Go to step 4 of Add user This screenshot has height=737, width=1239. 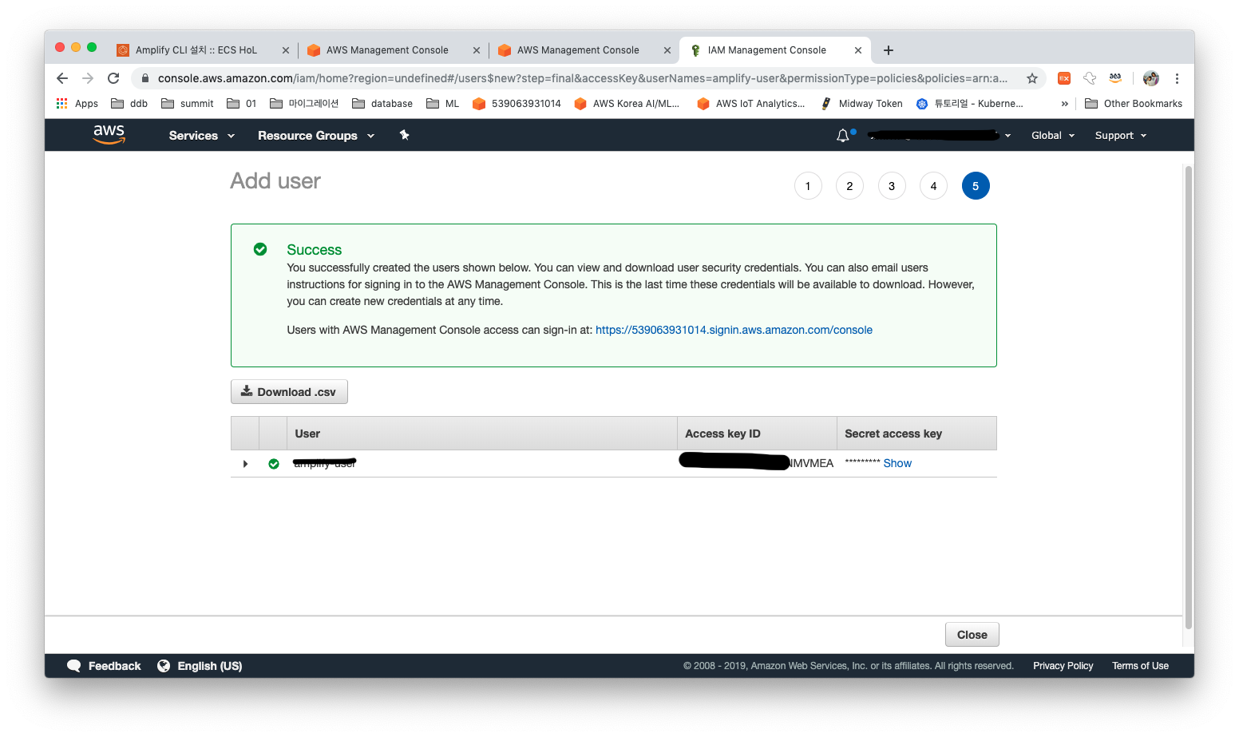coord(933,186)
